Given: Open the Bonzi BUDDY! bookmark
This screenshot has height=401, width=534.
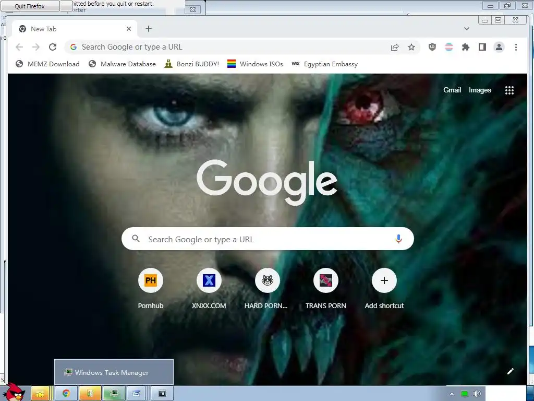Looking at the screenshot, I should (191, 64).
